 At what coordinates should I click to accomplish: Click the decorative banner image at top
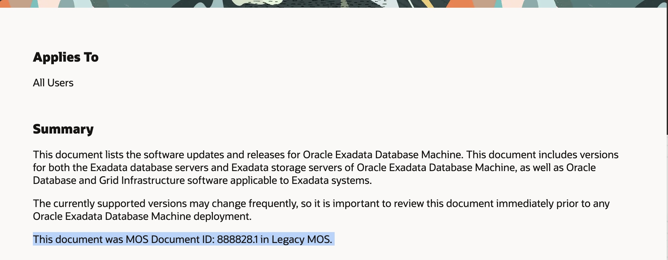[334, 4]
